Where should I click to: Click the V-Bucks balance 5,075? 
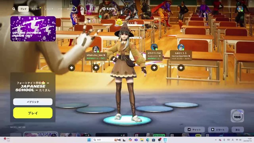pyautogui.click(x=109, y=9)
